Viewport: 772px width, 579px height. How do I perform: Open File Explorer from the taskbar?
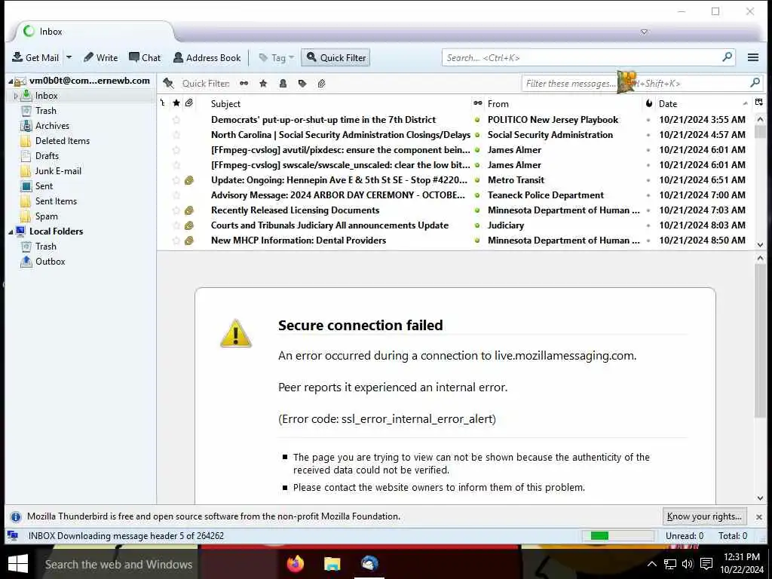pyautogui.click(x=332, y=564)
